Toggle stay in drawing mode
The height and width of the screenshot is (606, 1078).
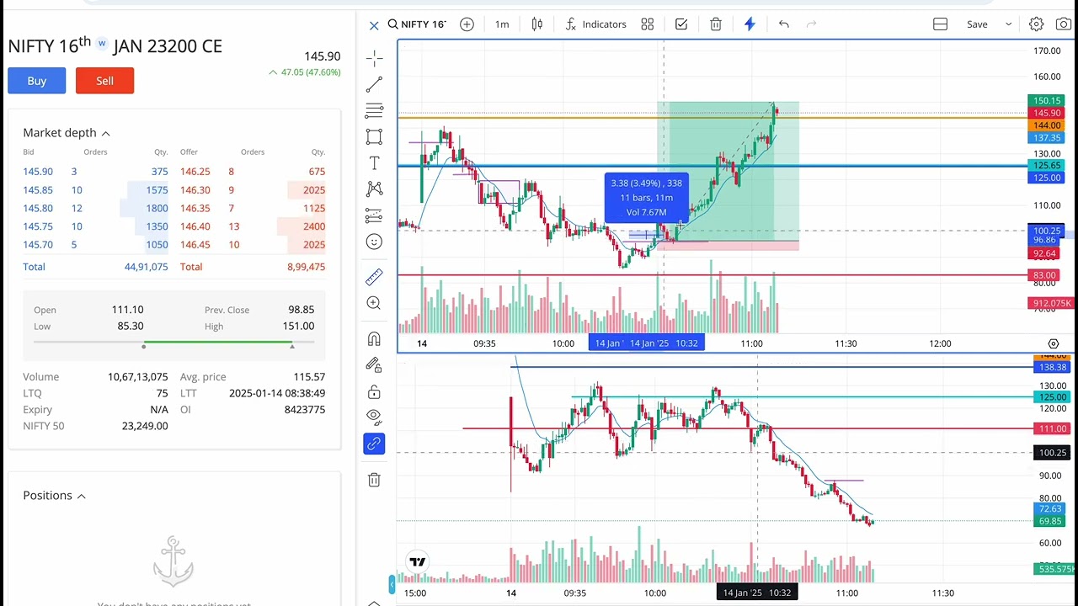pos(375,364)
